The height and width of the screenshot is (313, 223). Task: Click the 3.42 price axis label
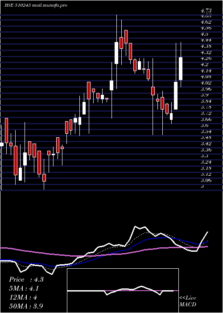(206, 144)
